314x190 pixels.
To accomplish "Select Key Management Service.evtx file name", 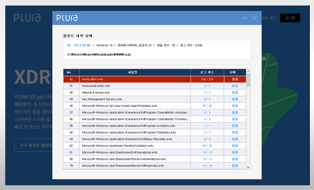I will pyautogui.click(x=102, y=99).
